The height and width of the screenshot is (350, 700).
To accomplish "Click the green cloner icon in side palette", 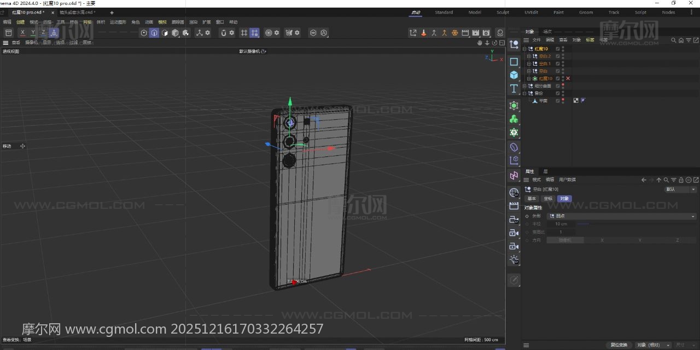I will [x=514, y=119].
